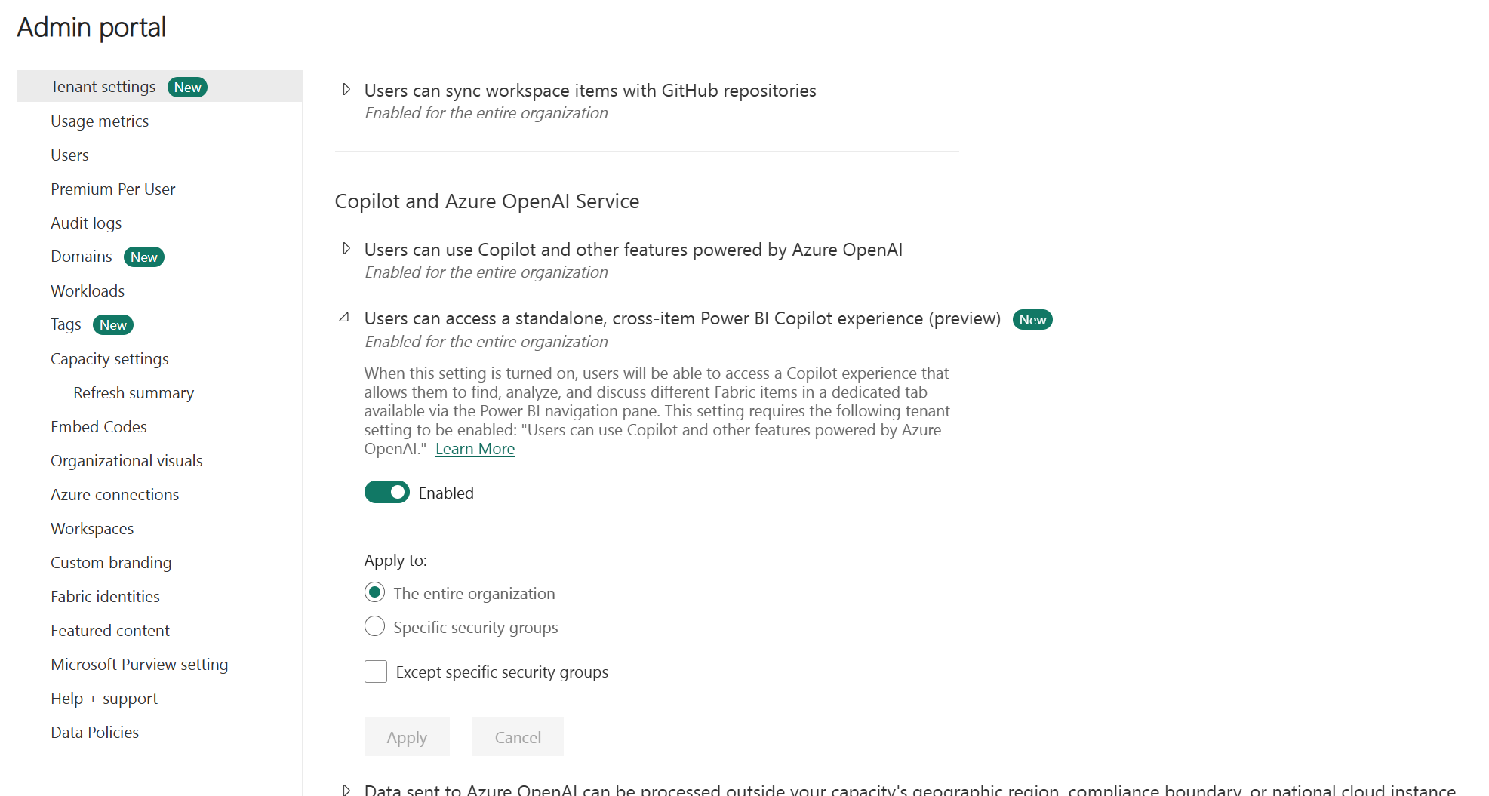Navigate to Capacity settings
1489x796 pixels.
(x=109, y=359)
